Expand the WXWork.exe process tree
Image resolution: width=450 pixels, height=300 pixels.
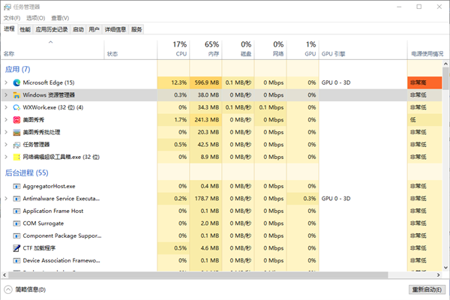coord(6,107)
